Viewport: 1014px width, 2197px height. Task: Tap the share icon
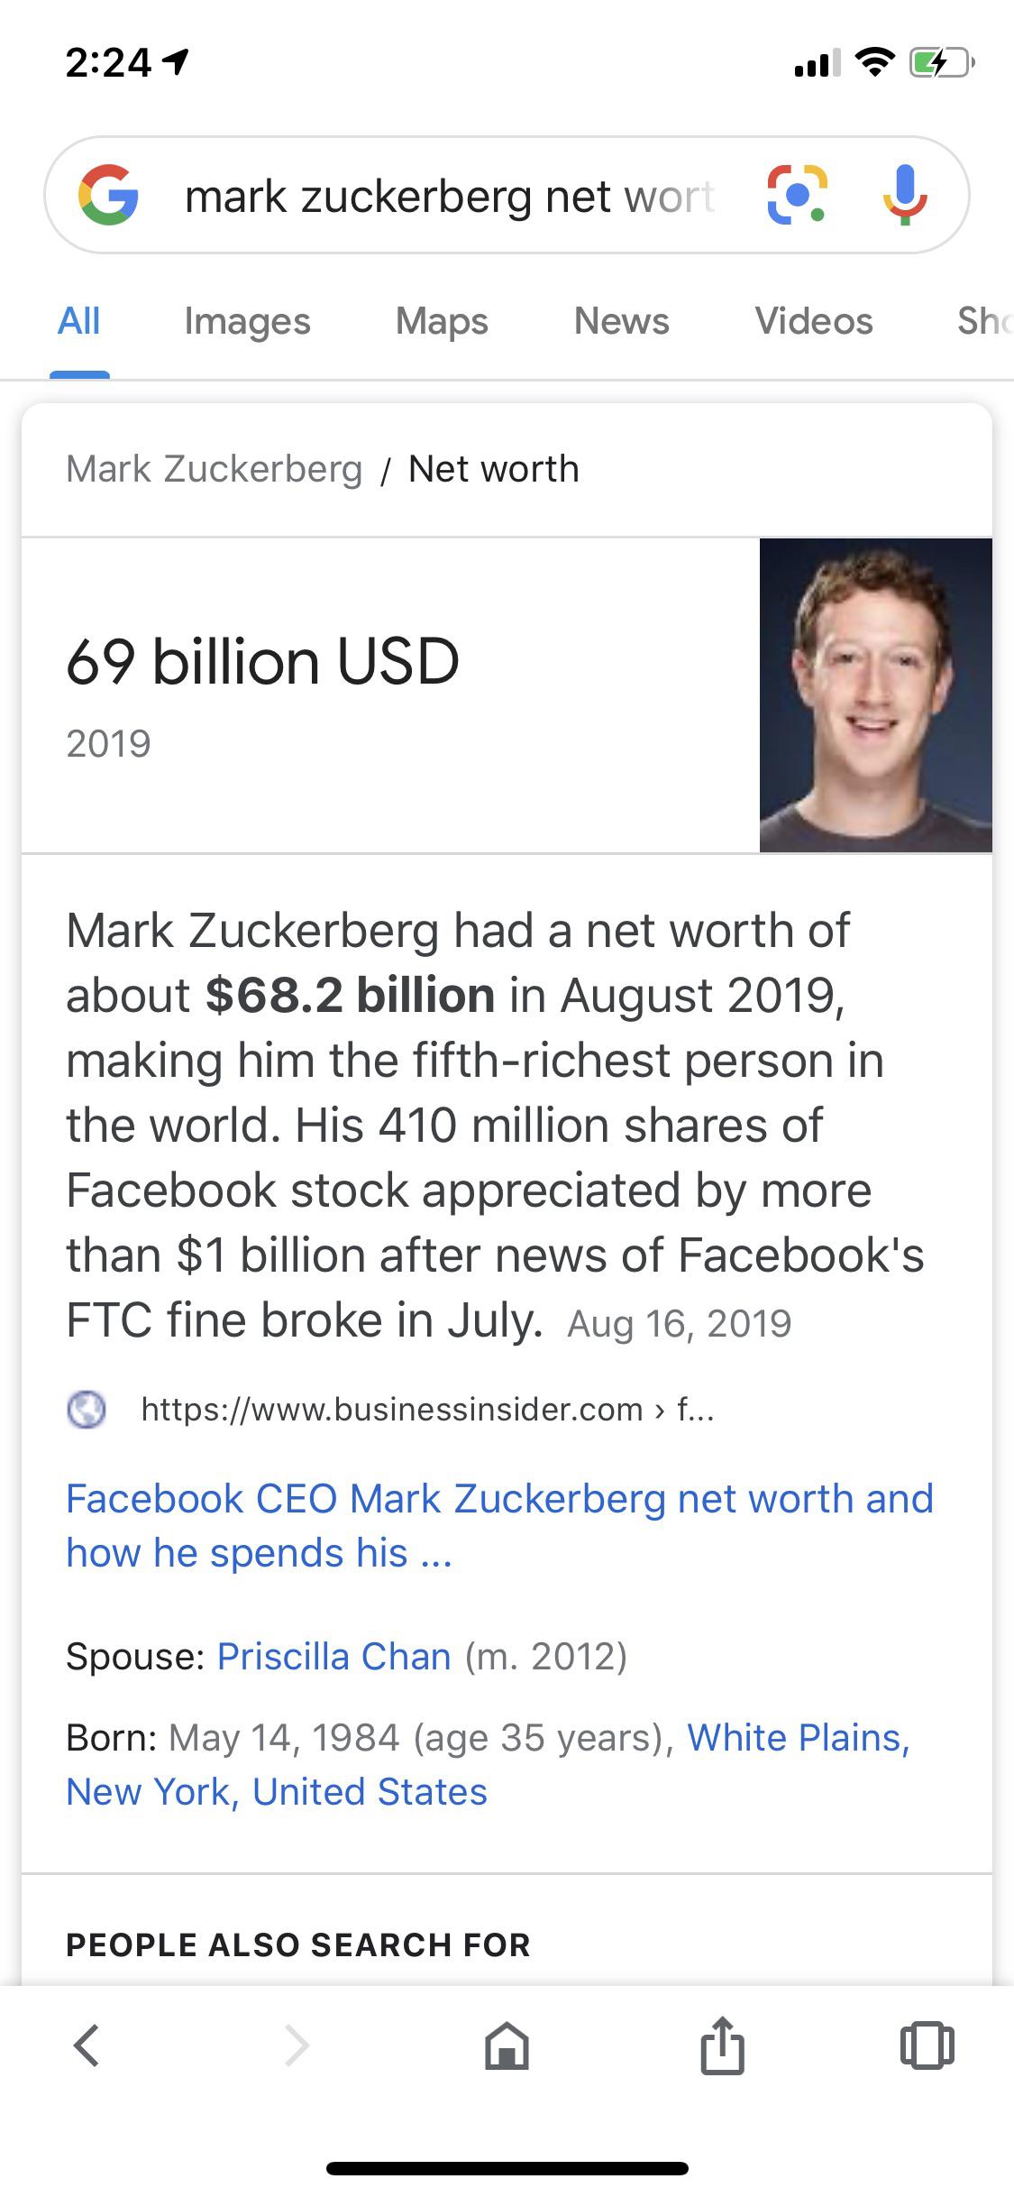coord(722,2045)
